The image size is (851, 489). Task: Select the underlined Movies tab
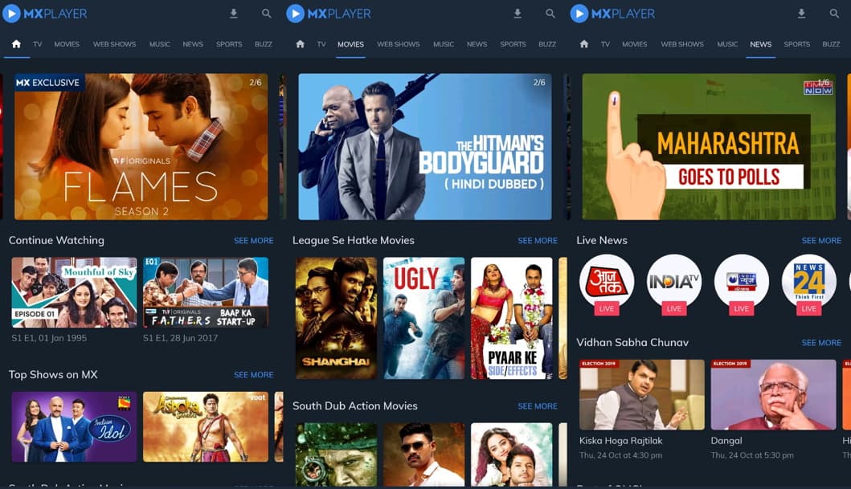pos(350,44)
